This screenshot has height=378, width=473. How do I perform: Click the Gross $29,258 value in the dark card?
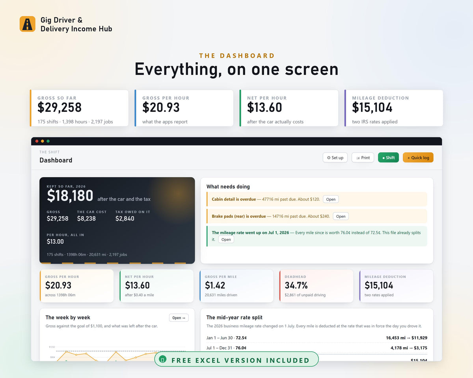click(58, 219)
